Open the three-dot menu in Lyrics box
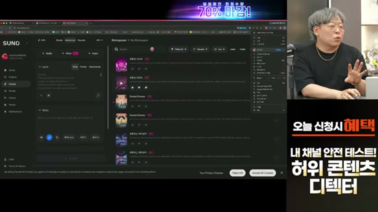 [x=101, y=75]
